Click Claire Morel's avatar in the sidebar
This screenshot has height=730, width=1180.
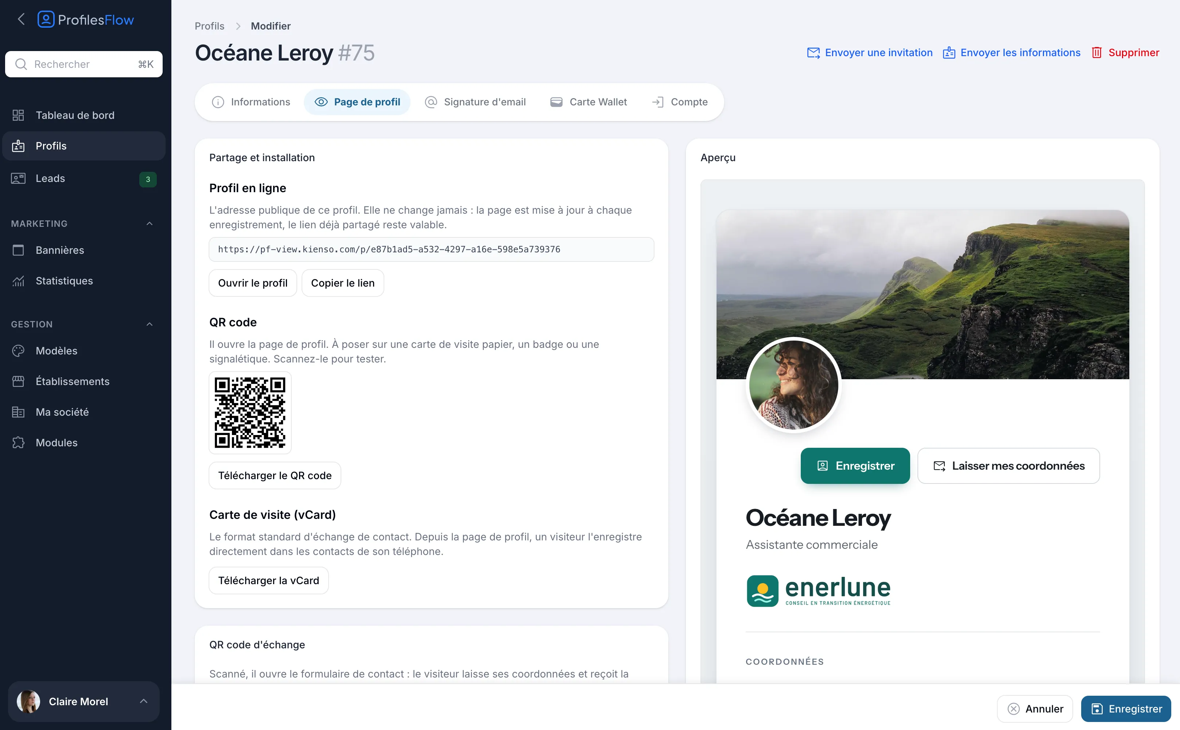[x=28, y=702]
